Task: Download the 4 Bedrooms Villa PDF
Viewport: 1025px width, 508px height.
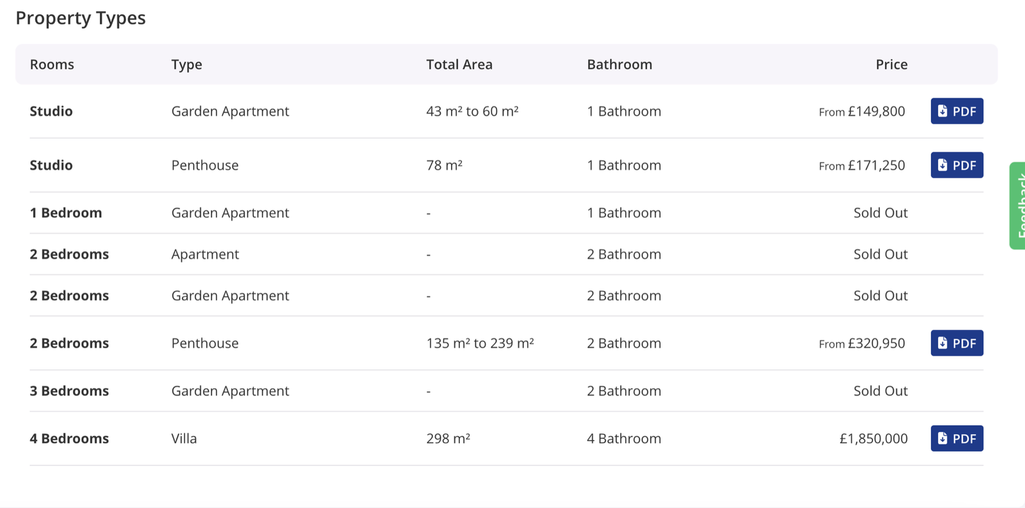Action: tap(956, 439)
